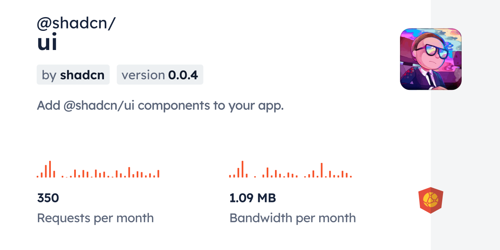Click the requests-per-month sparkline chart
Screen dimensions: 500x250
98,170
